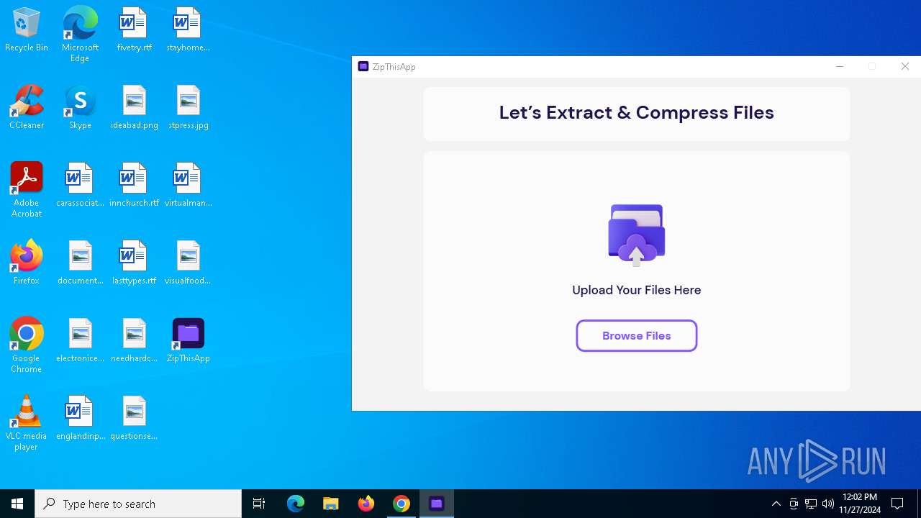Click ZipThisApp taskbar button
The height and width of the screenshot is (518, 921).
(437, 504)
